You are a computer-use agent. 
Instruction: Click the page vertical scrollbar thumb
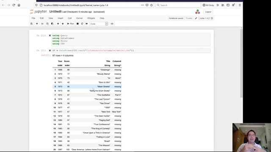click(241, 63)
